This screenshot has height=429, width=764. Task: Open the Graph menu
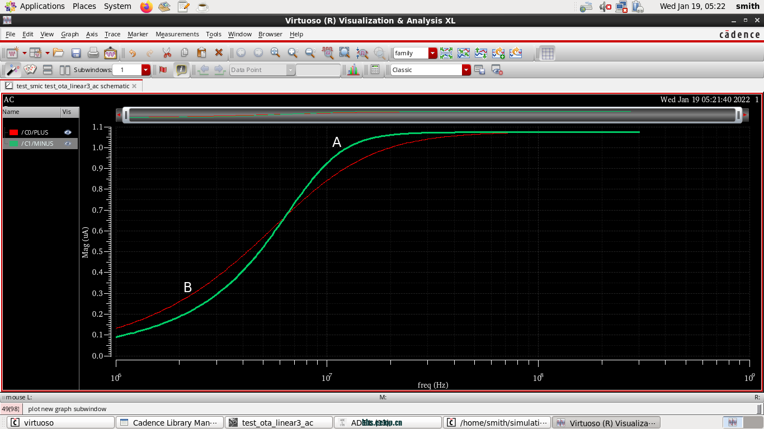pyautogui.click(x=70, y=34)
